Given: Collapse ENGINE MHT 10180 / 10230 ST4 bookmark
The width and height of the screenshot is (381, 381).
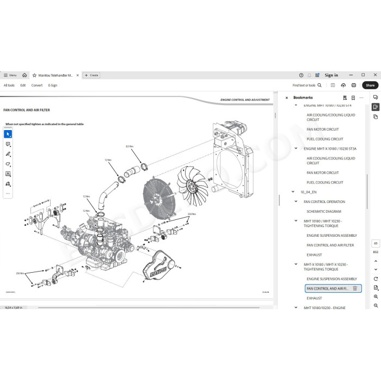Looking at the screenshot, I should pos(296,105).
